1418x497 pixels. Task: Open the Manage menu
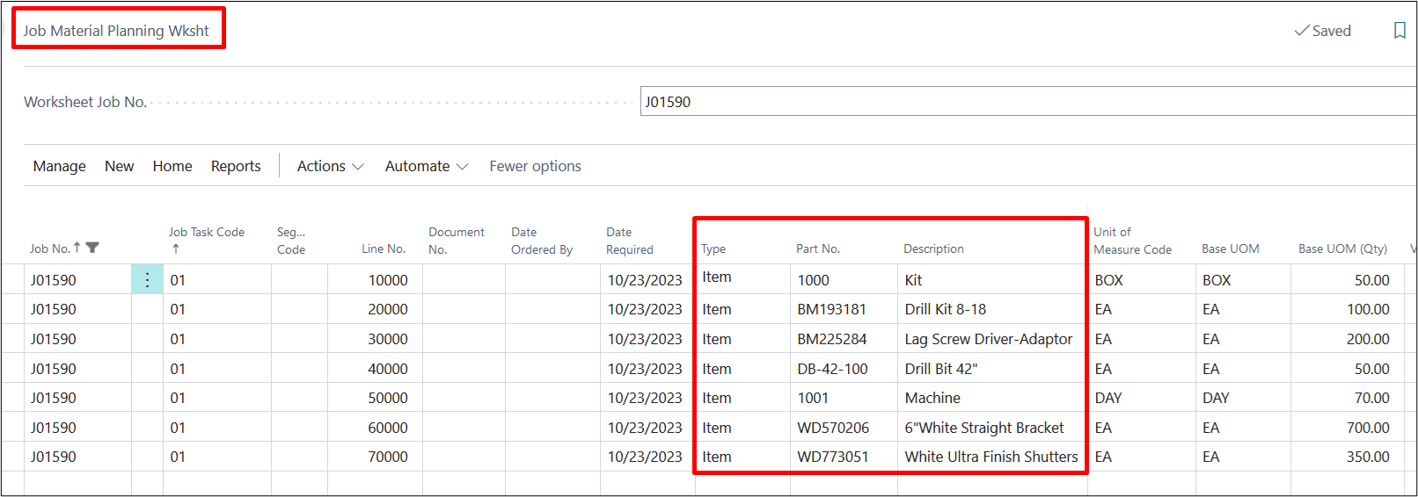coord(59,166)
